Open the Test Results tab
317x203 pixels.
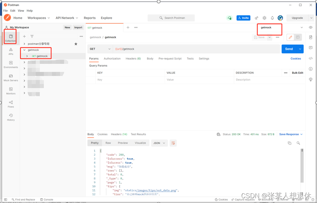tap(138, 134)
